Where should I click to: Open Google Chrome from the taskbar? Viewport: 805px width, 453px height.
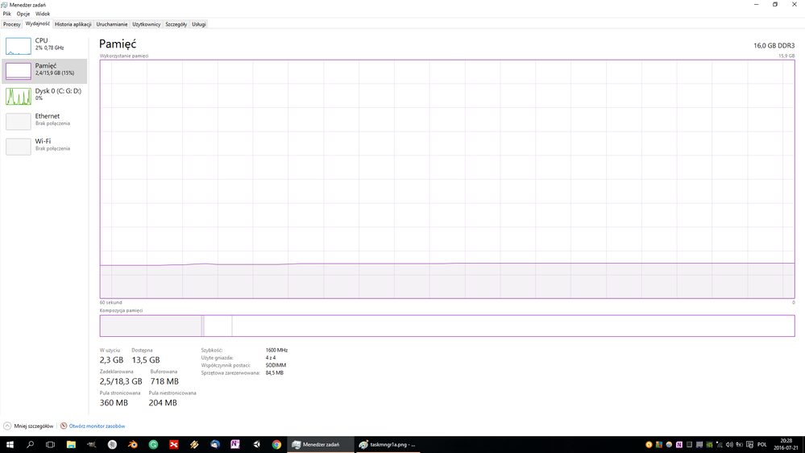(x=276, y=444)
